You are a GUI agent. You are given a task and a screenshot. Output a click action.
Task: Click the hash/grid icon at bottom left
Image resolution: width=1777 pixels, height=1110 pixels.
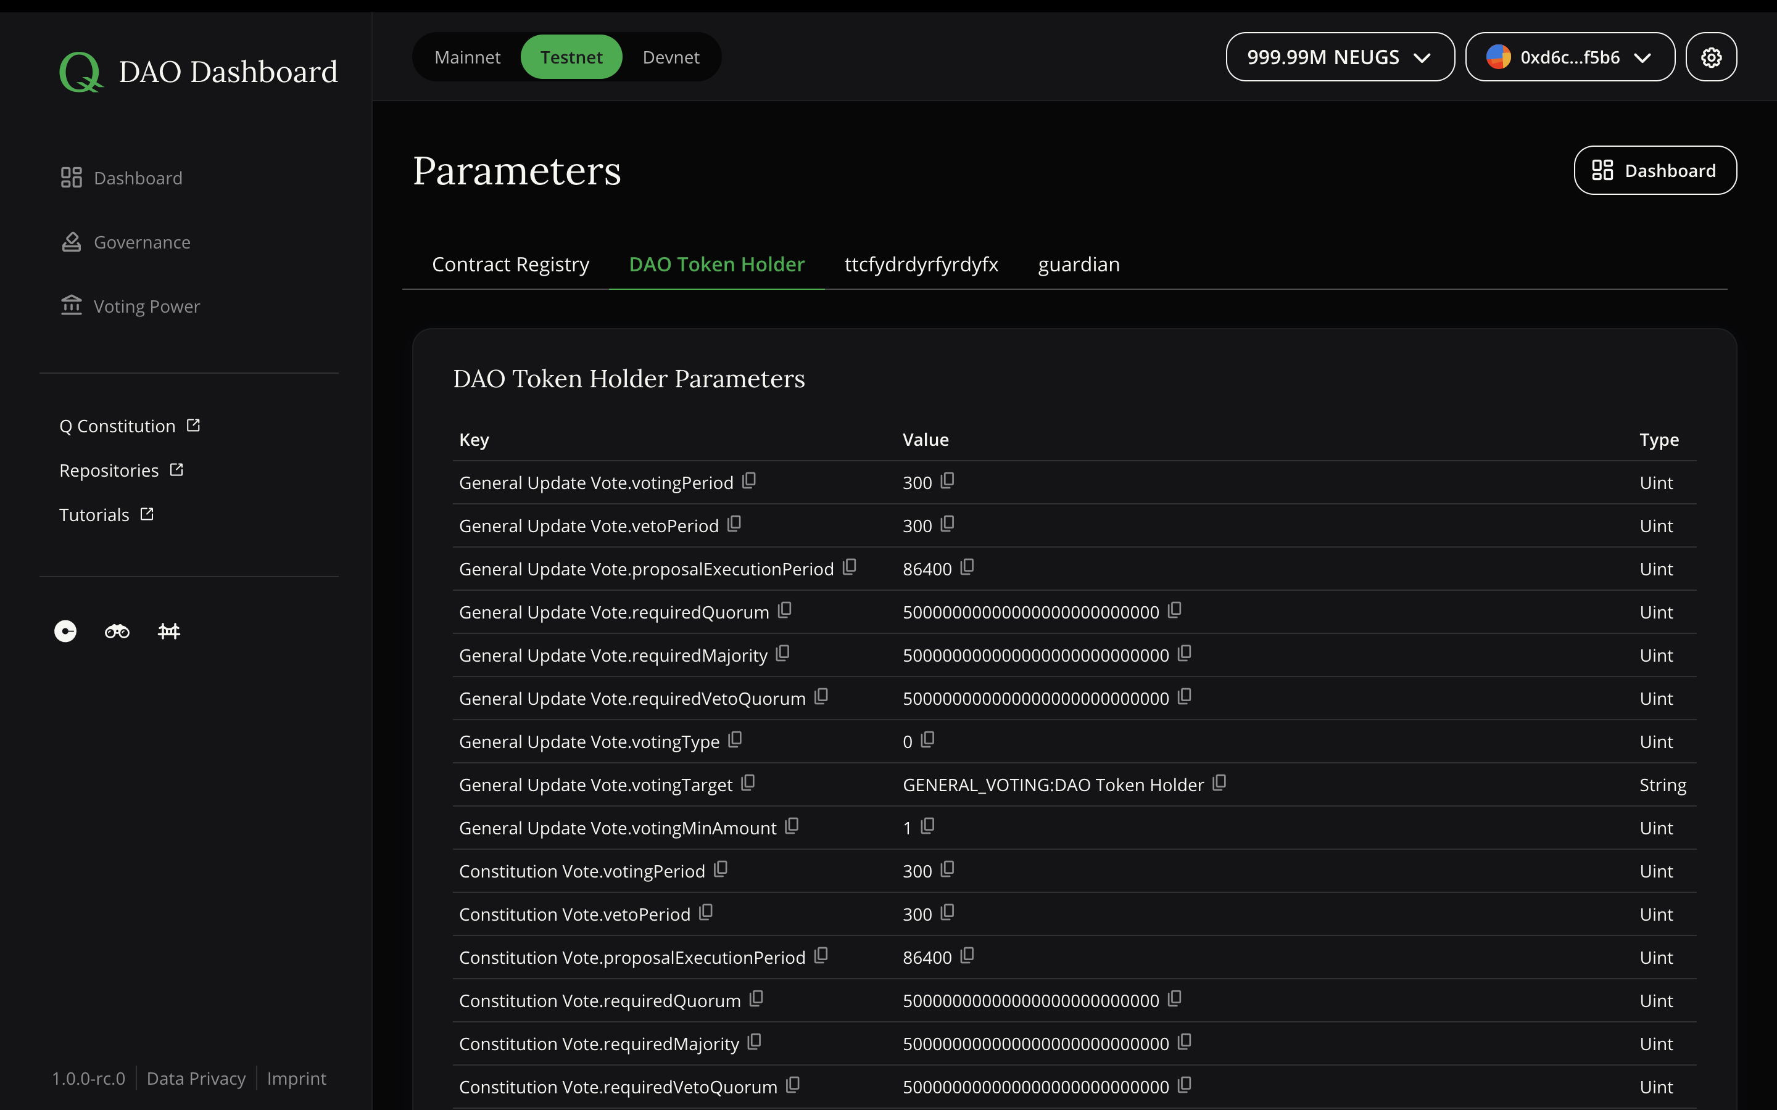(168, 630)
